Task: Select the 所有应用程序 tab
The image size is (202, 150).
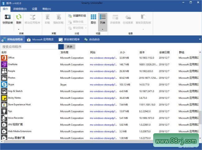Action: tap(12, 39)
